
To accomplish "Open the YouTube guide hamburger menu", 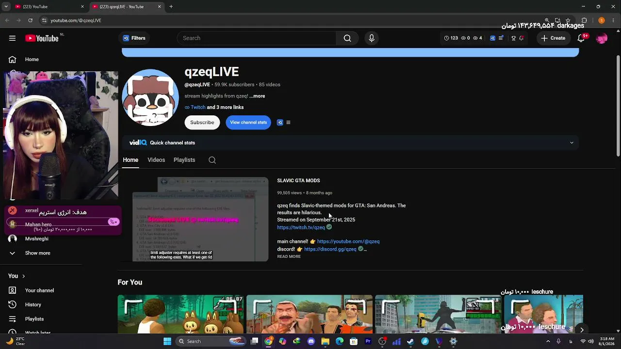I will (12, 38).
